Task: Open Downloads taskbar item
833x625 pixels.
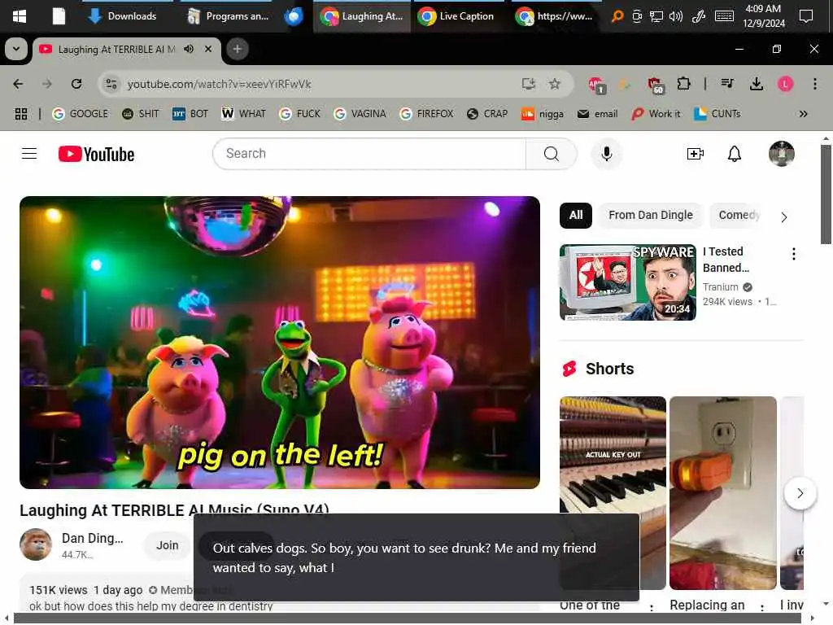Action: (123, 16)
